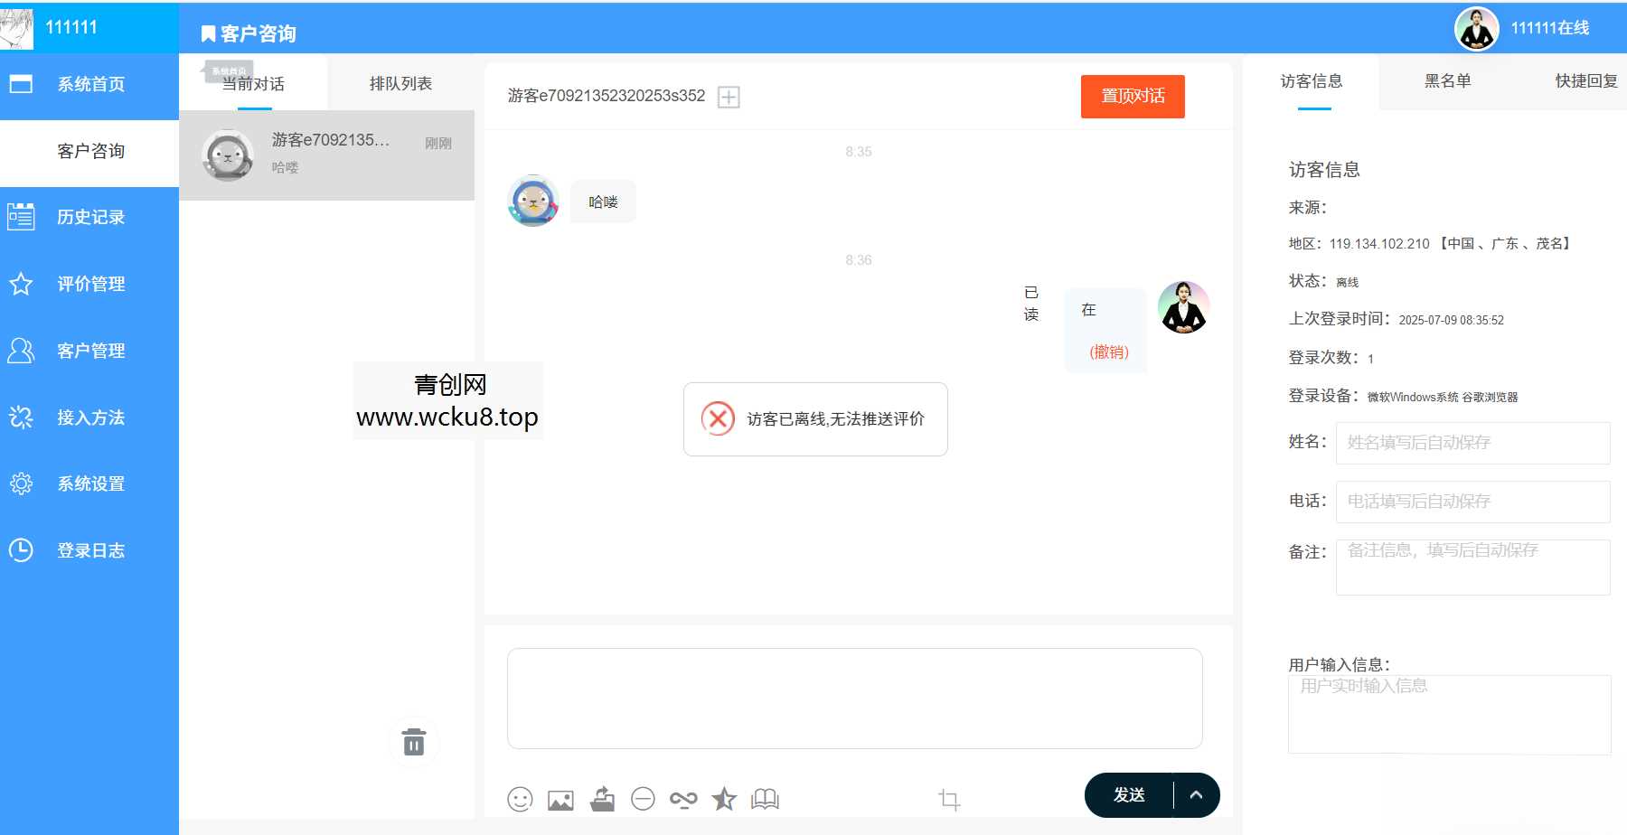Click the block visitor icon
1627x835 pixels.
coord(643,799)
